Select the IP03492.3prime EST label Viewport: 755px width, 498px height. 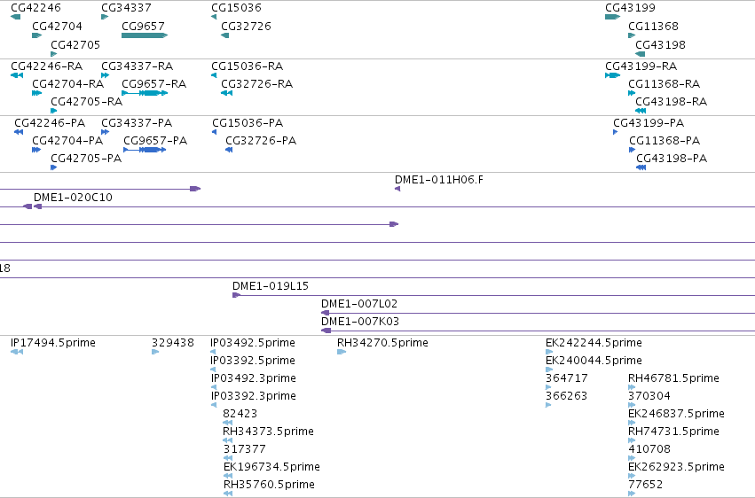pyautogui.click(x=253, y=378)
